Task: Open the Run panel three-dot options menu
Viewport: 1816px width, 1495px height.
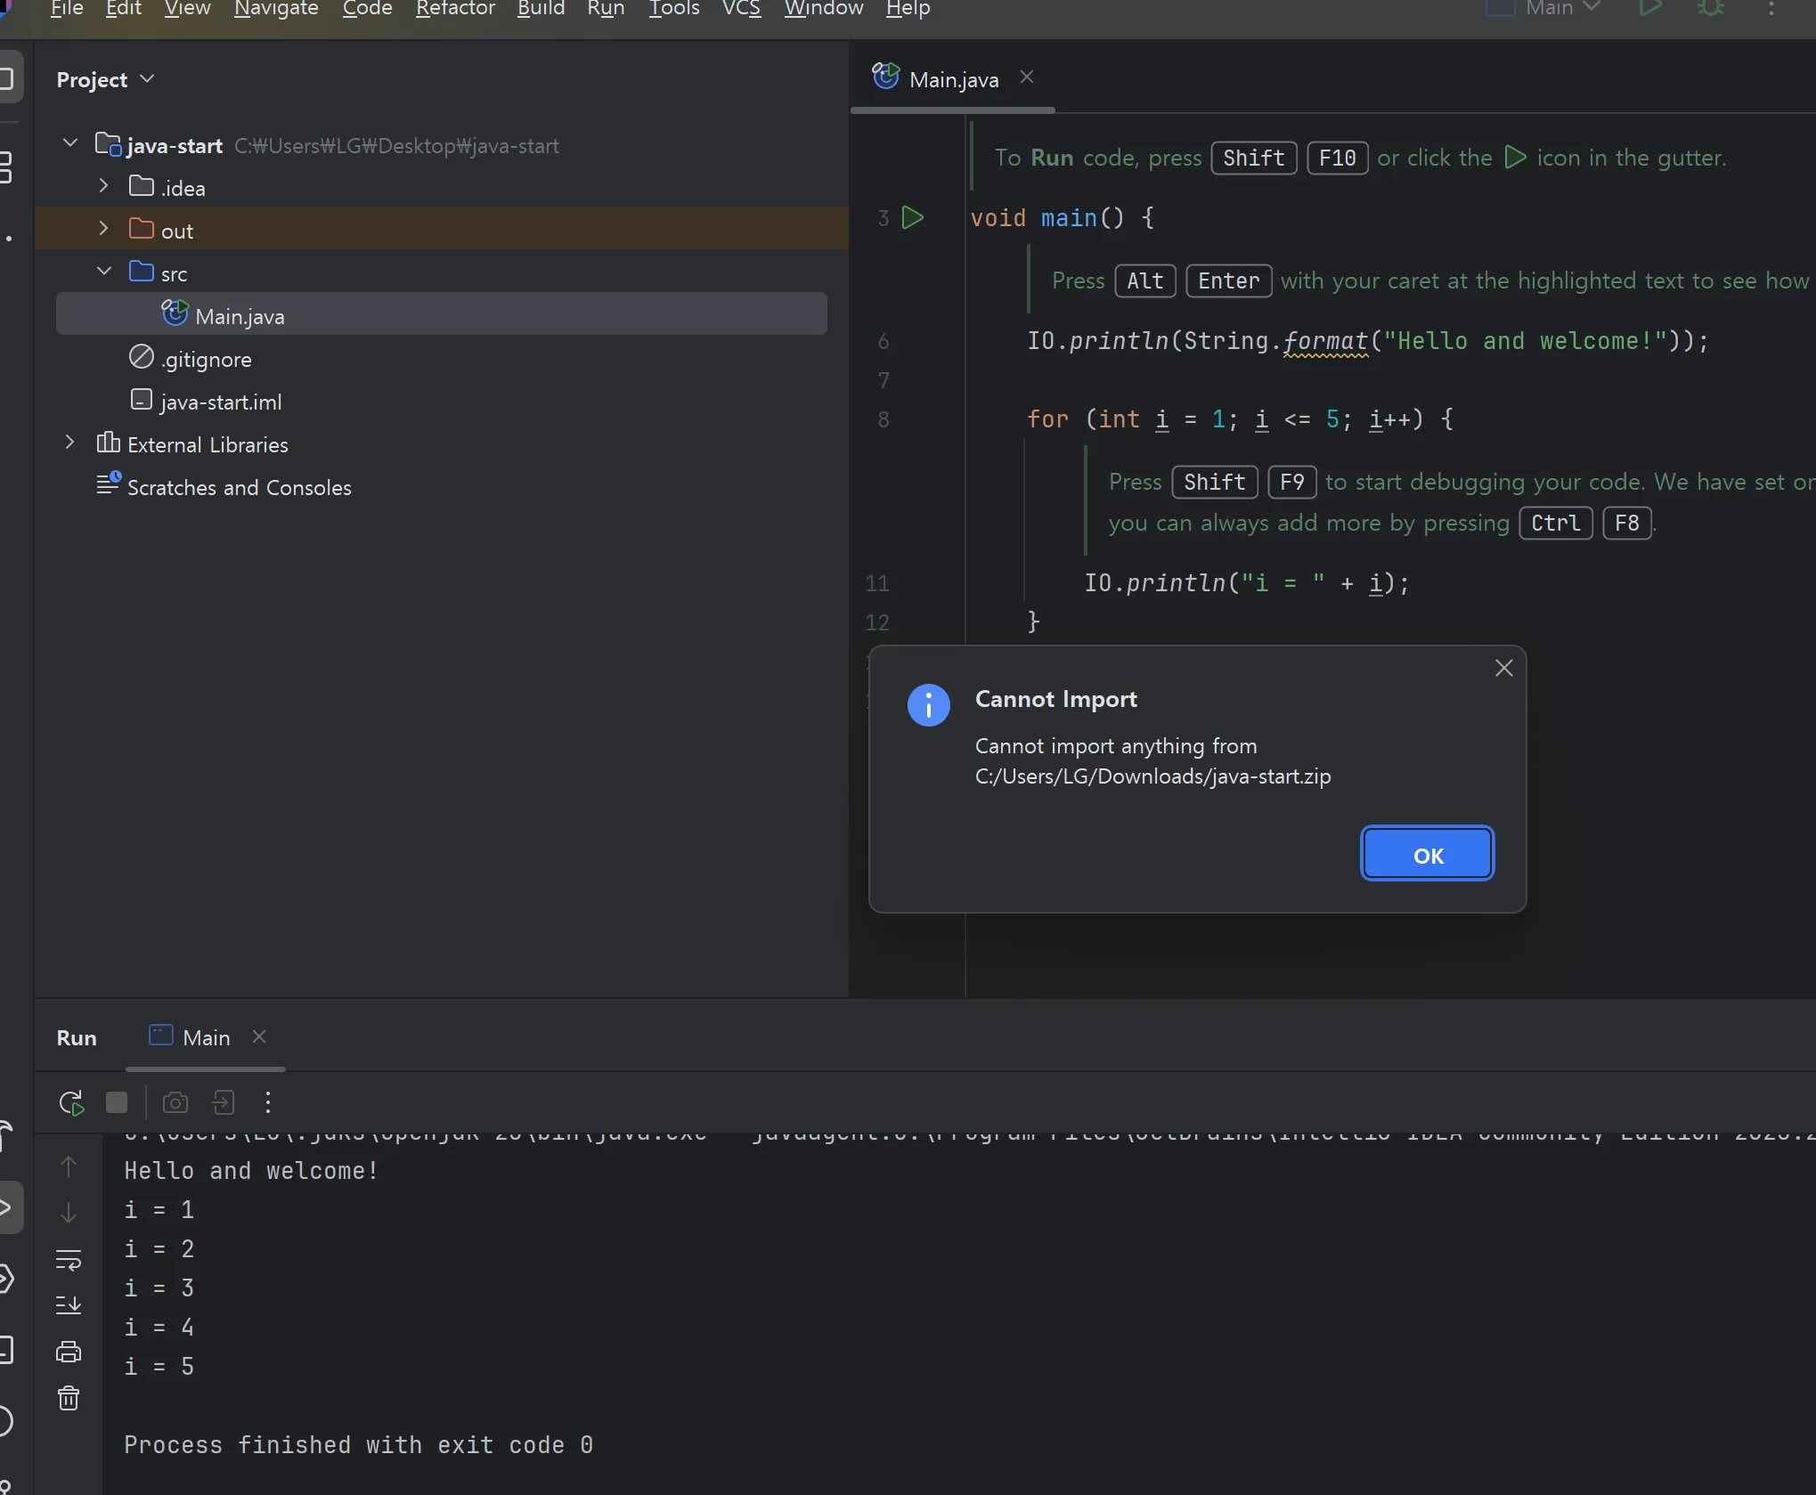Action: tap(268, 1102)
